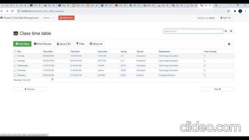Click the Print Preview button

(43, 44)
